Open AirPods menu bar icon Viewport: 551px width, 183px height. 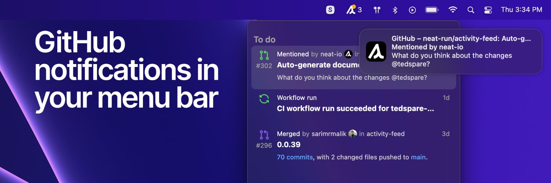click(x=377, y=10)
